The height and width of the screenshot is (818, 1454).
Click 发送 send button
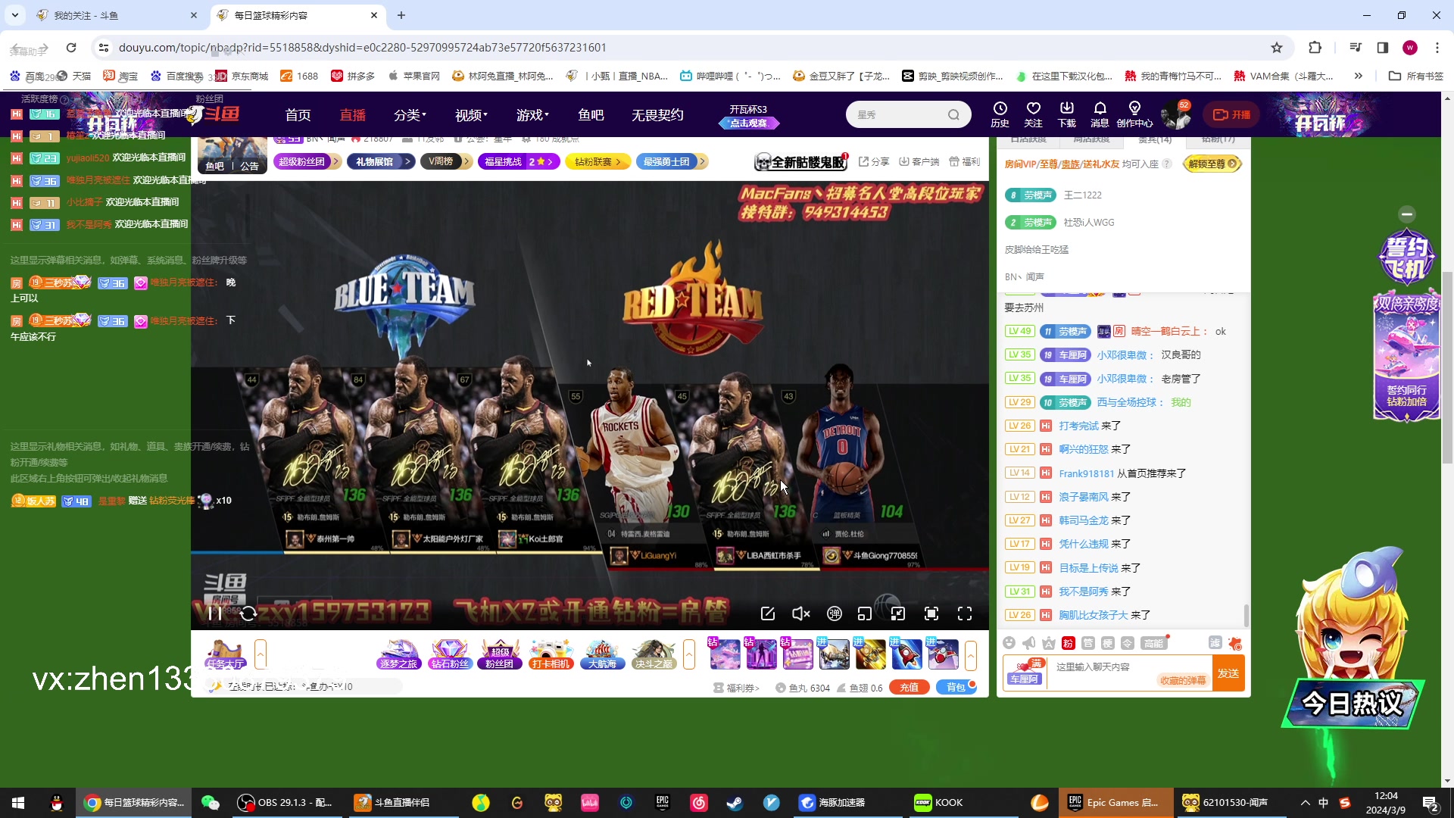coord(1228,673)
